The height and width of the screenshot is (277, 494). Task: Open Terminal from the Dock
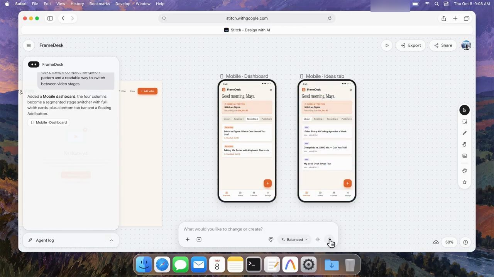[x=254, y=265]
